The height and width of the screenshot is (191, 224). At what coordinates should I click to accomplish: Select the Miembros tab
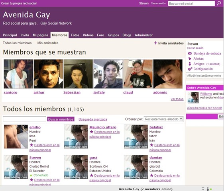(x=59, y=35)
